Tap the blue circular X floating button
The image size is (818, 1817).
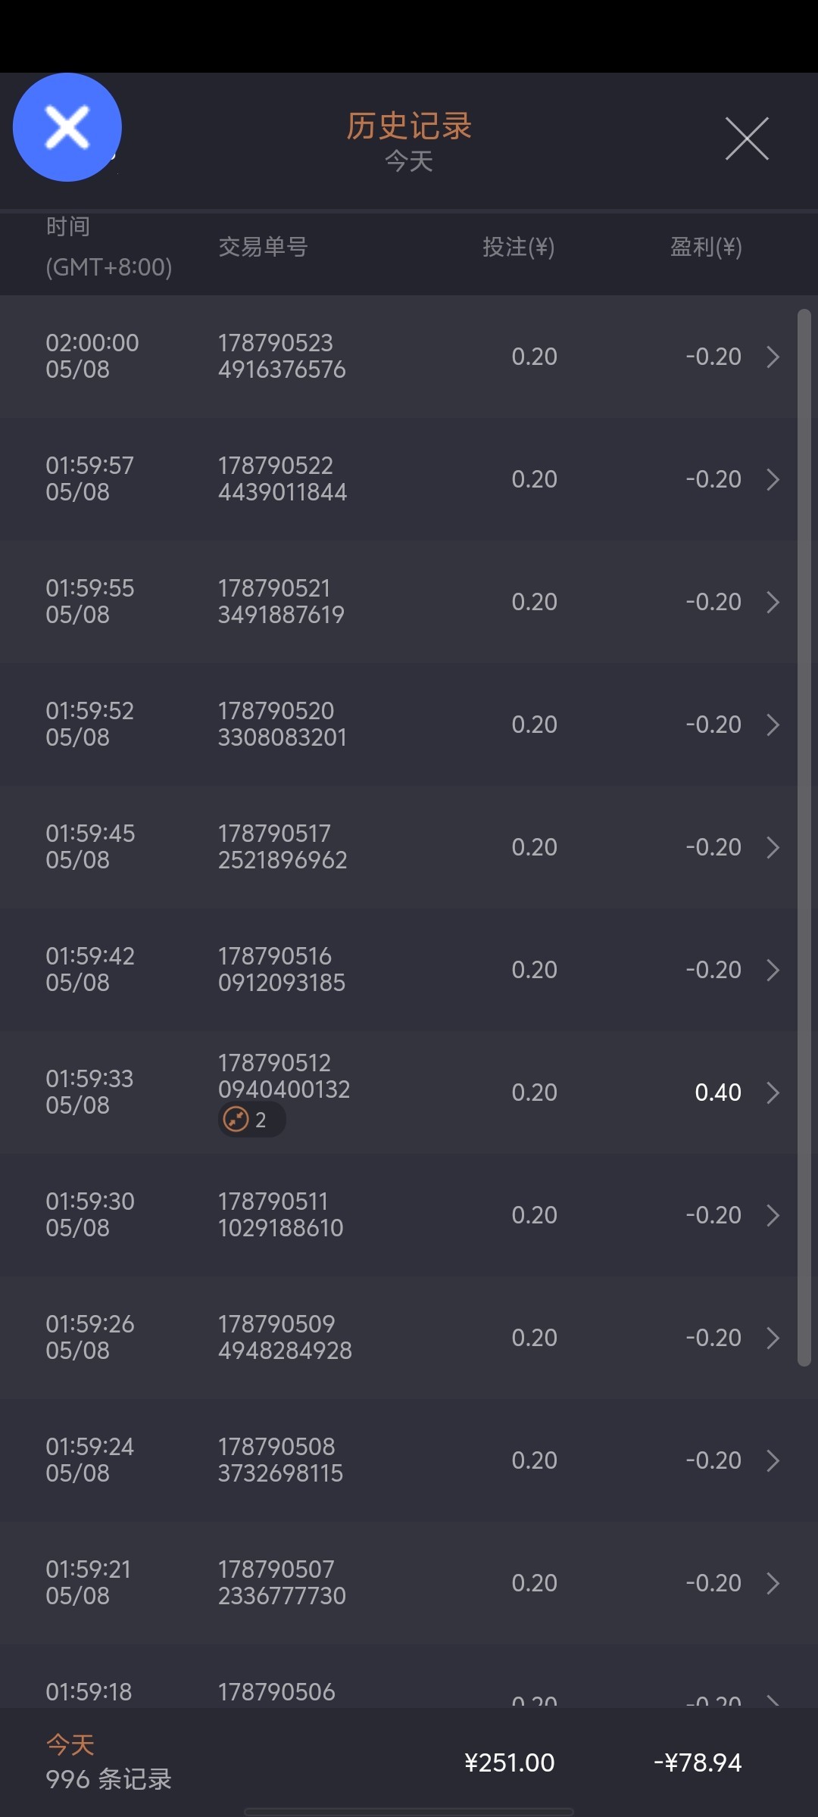click(67, 127)
